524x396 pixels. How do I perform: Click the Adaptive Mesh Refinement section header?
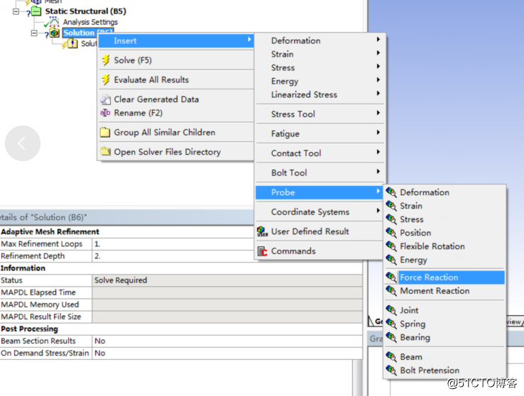point(50,232)
